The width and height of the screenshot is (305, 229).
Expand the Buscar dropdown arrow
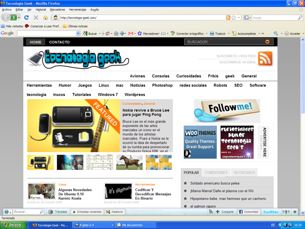pyautogui.click(x=100, y=33)
